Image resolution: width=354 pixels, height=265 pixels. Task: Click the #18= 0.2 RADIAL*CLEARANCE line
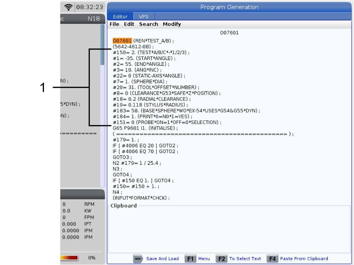pos(152,99)
